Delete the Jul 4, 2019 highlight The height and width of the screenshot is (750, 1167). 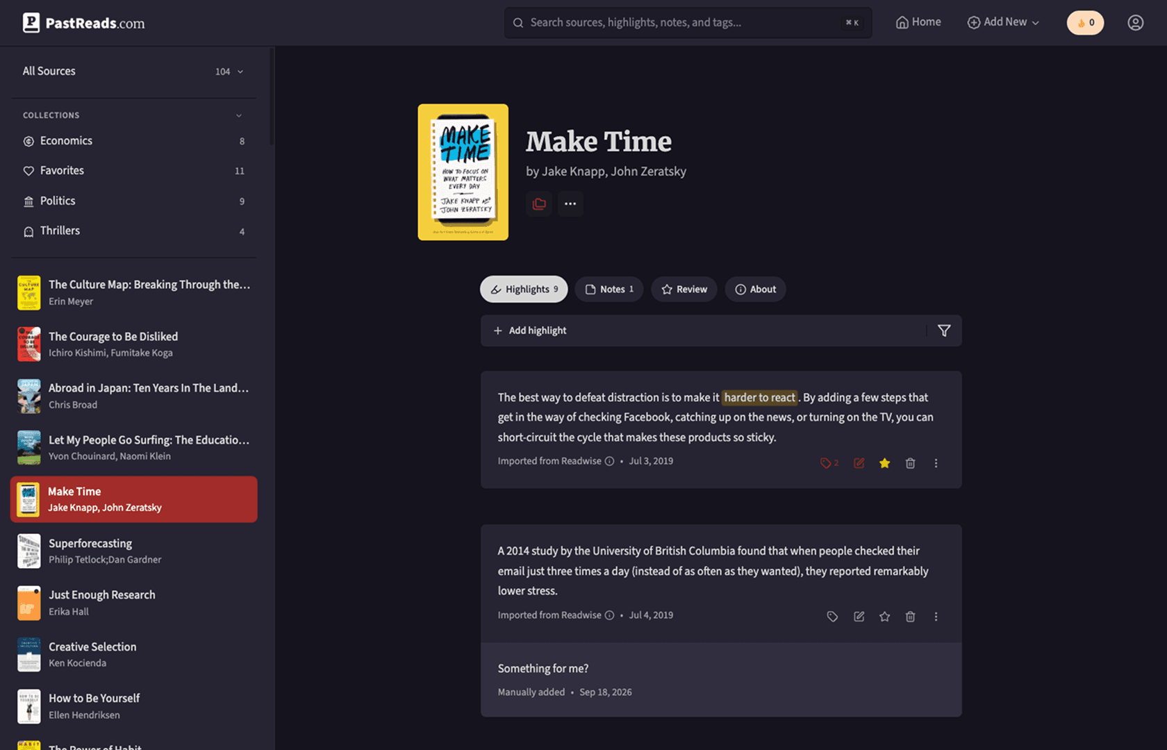[910, 617]
